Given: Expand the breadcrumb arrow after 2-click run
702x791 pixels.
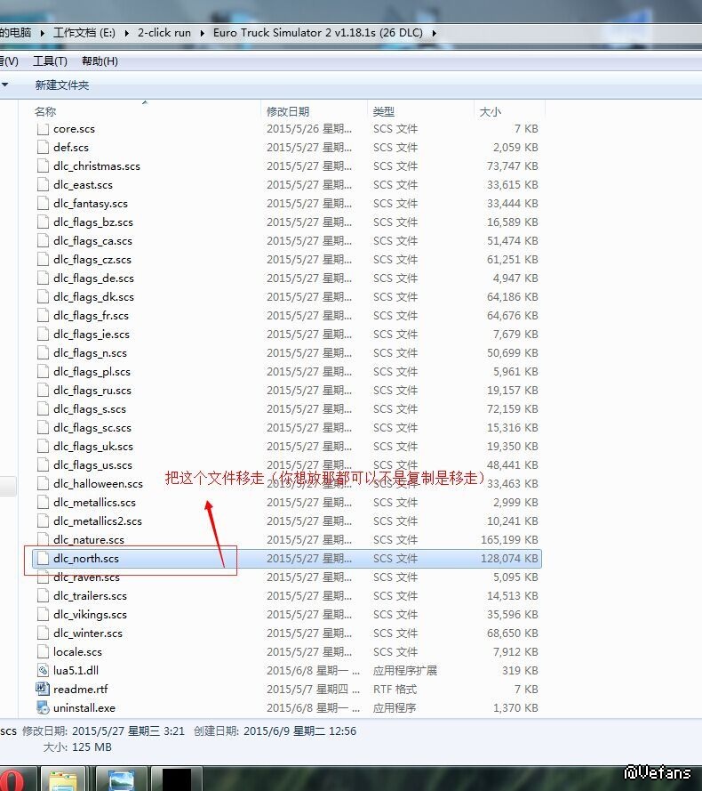Looking at the screenshot, I should [x=202, y=33].
